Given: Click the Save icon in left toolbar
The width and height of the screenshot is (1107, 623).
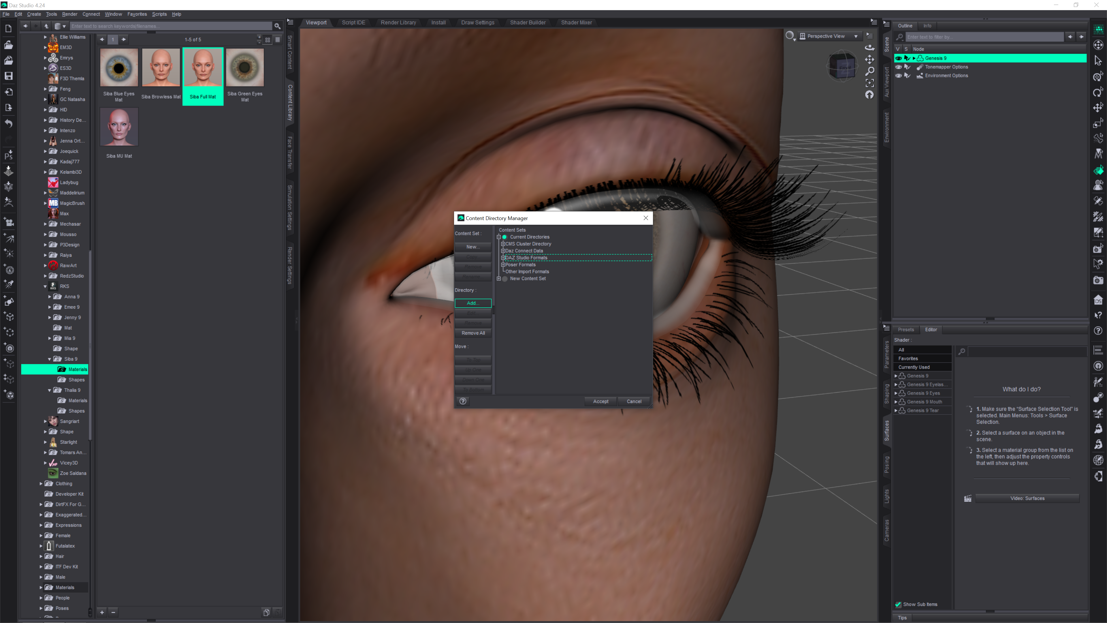Looking at the screenshot, I should point(8,76).
